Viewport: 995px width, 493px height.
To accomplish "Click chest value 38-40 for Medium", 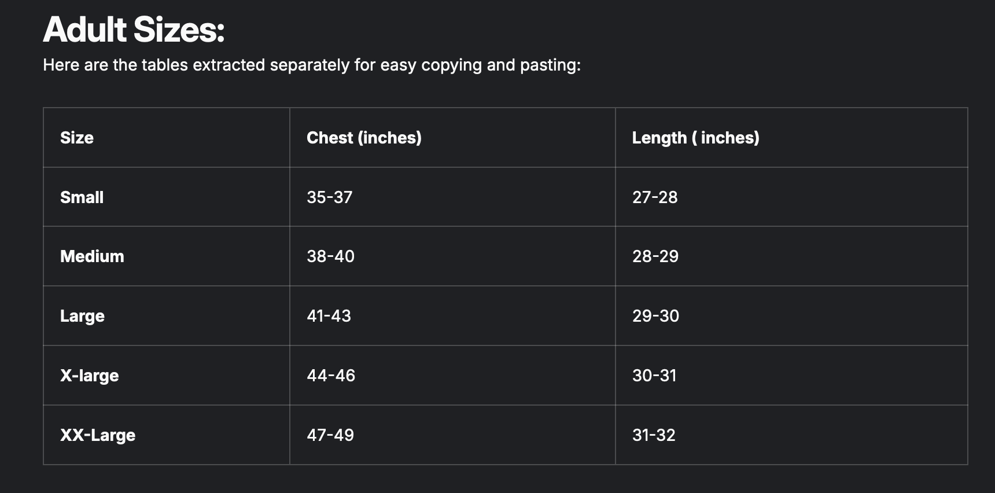I will coord(330,256).
